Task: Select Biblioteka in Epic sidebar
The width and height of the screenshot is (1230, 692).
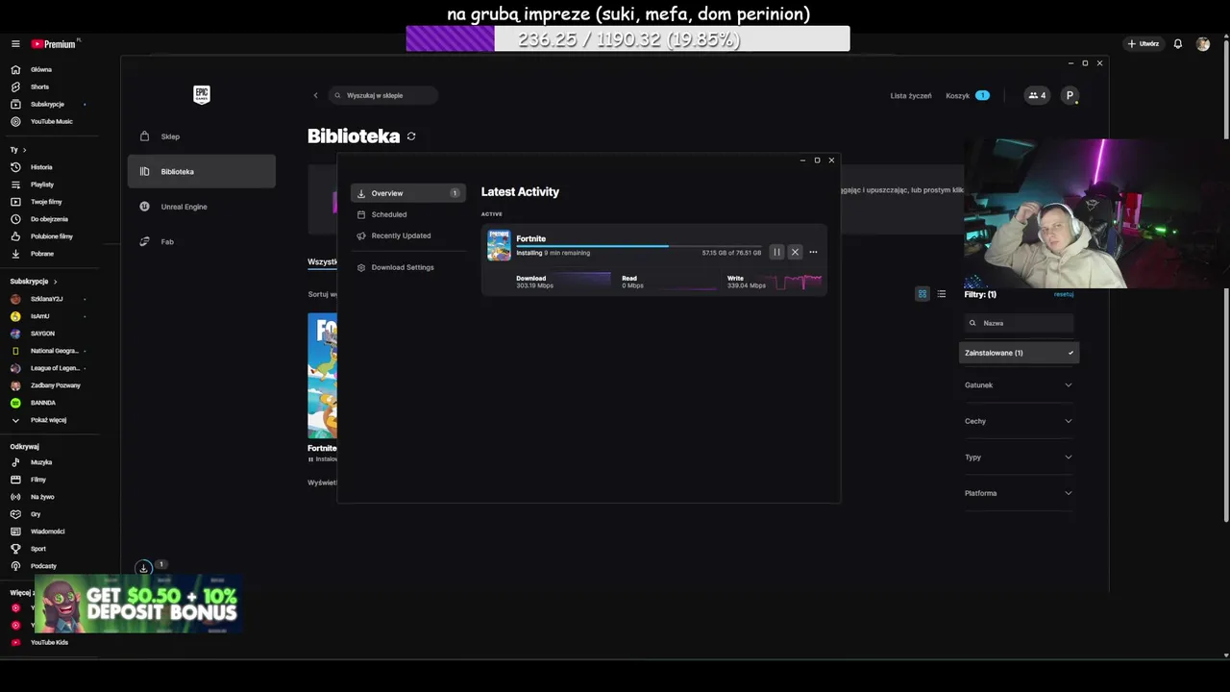Action: coord(202,171)
